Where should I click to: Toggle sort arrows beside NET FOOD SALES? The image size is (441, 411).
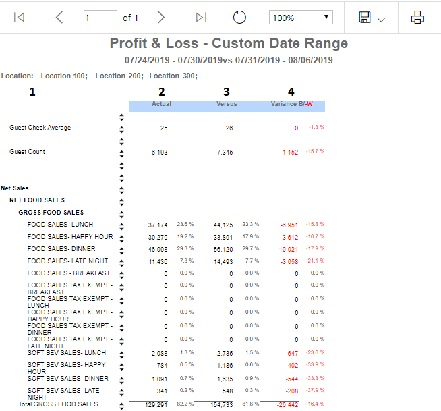121,202
